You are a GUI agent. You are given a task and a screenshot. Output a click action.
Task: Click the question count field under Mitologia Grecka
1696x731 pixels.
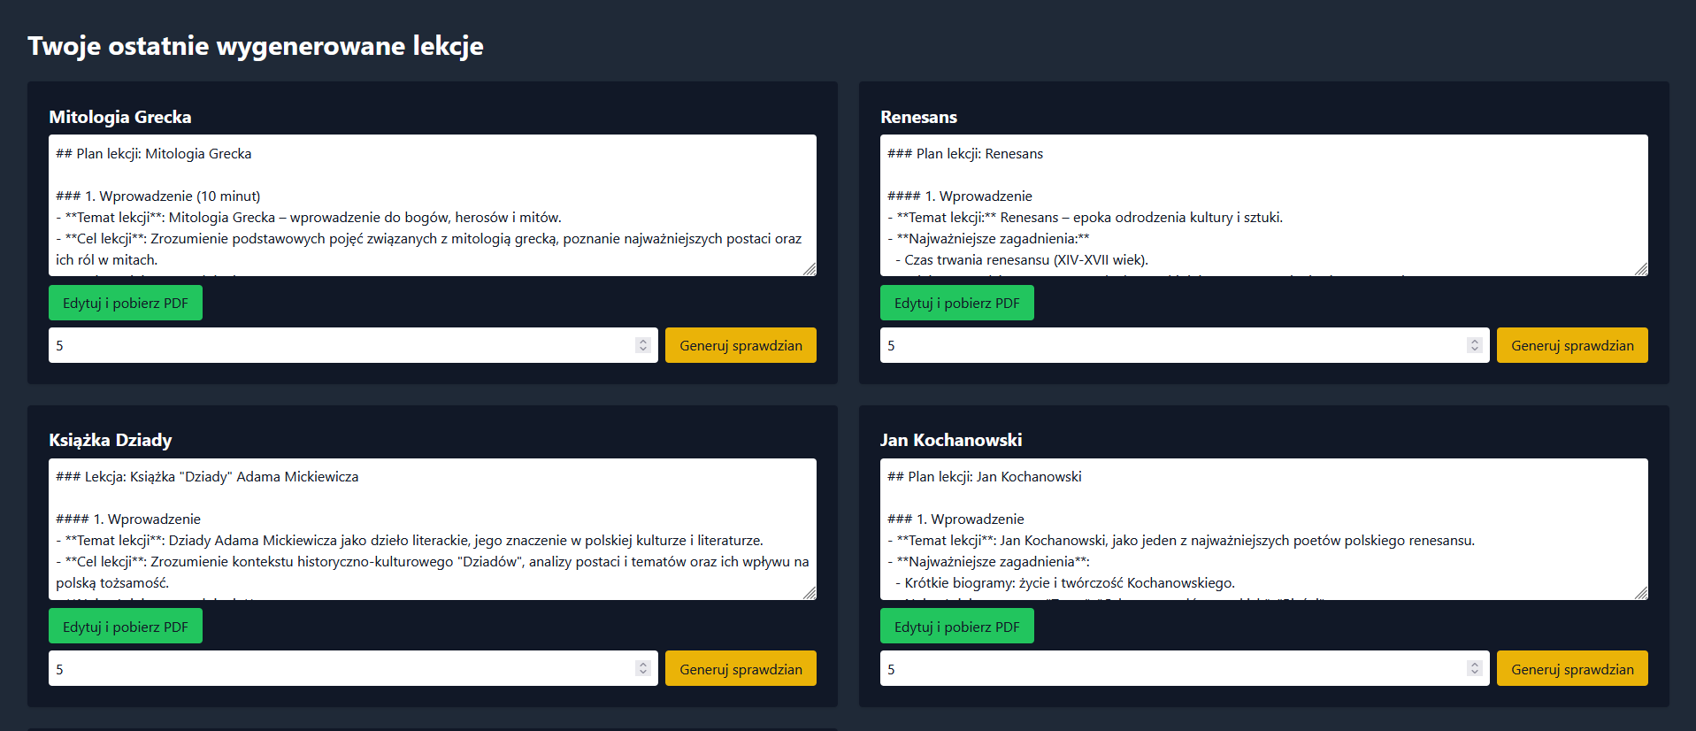(336, 345)
